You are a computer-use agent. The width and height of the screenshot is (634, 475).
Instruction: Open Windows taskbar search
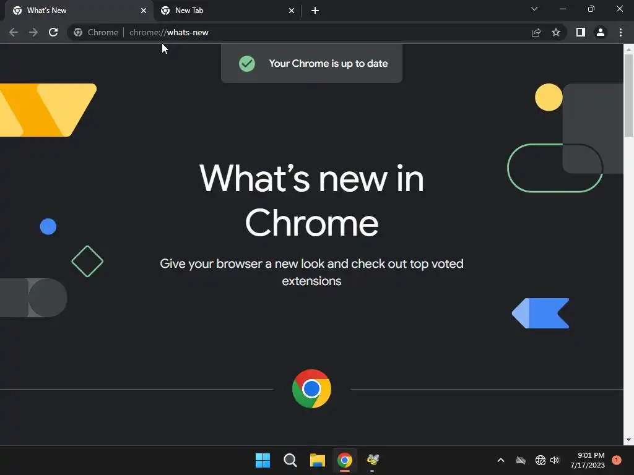pos(290,460)
